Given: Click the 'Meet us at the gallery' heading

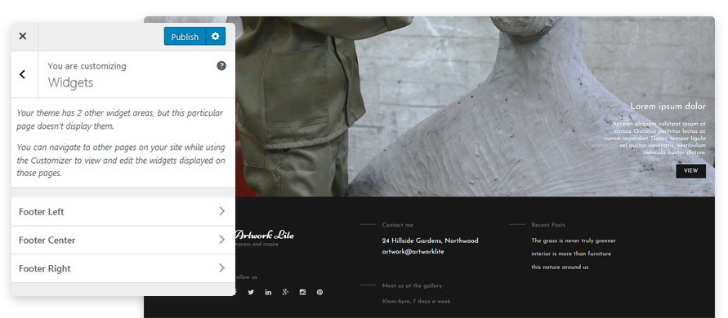Looking at the screenshot, I should pyautogui.click(x=412, y=285).
